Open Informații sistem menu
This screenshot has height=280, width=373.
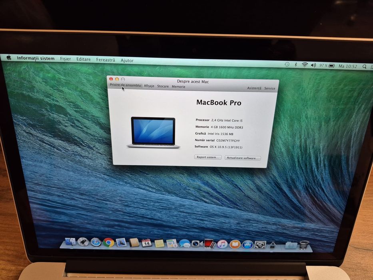click(36, 58)
